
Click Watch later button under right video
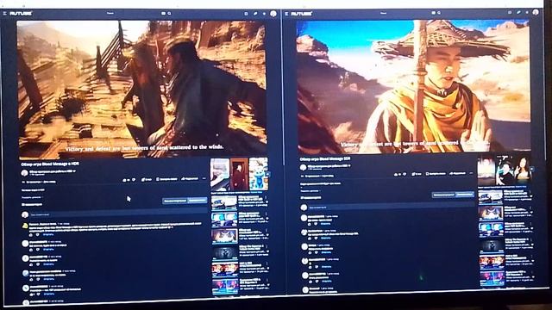click(436, 174)
